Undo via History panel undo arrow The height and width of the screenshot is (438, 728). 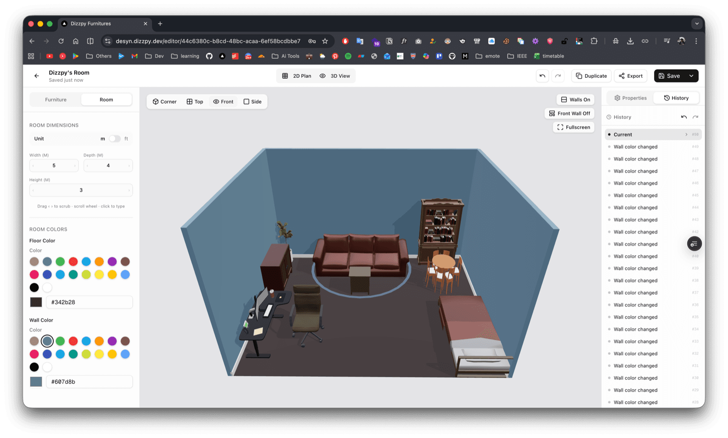[x=684, y=117]
